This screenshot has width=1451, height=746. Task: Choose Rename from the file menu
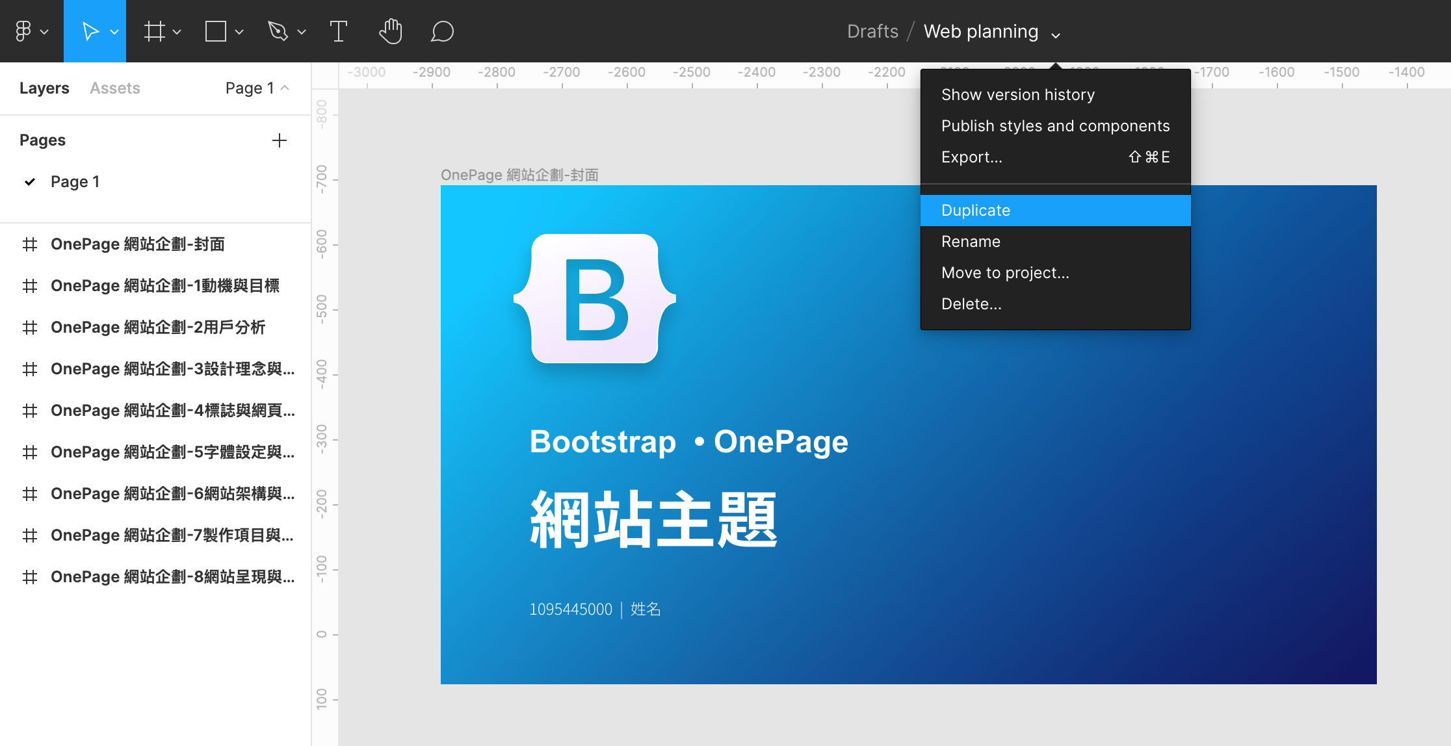1056,242
